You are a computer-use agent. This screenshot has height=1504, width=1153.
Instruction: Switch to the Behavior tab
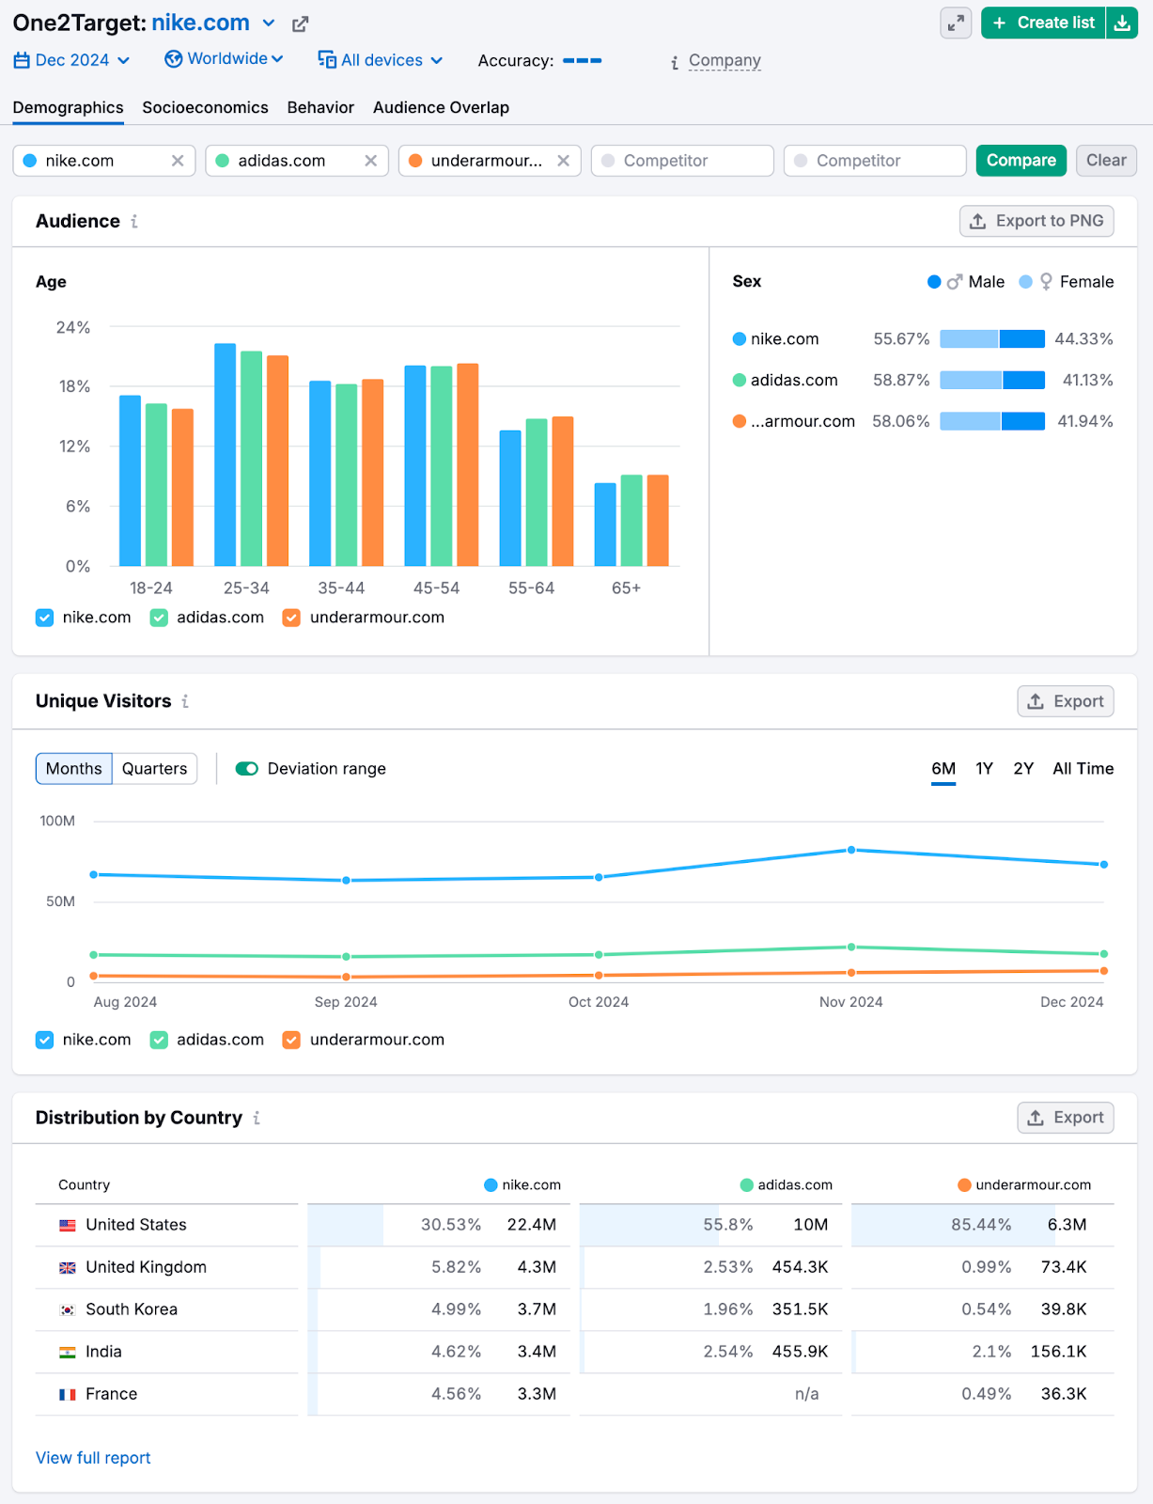[321, 108]
